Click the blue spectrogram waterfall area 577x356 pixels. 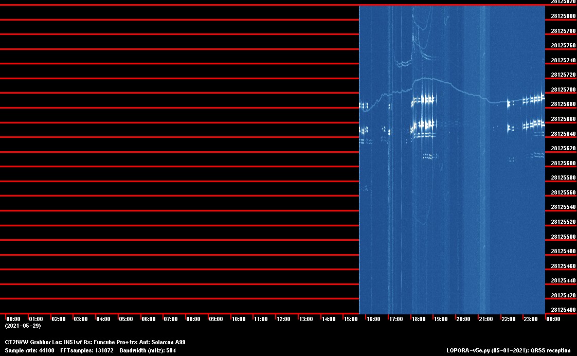coord(452,159)
